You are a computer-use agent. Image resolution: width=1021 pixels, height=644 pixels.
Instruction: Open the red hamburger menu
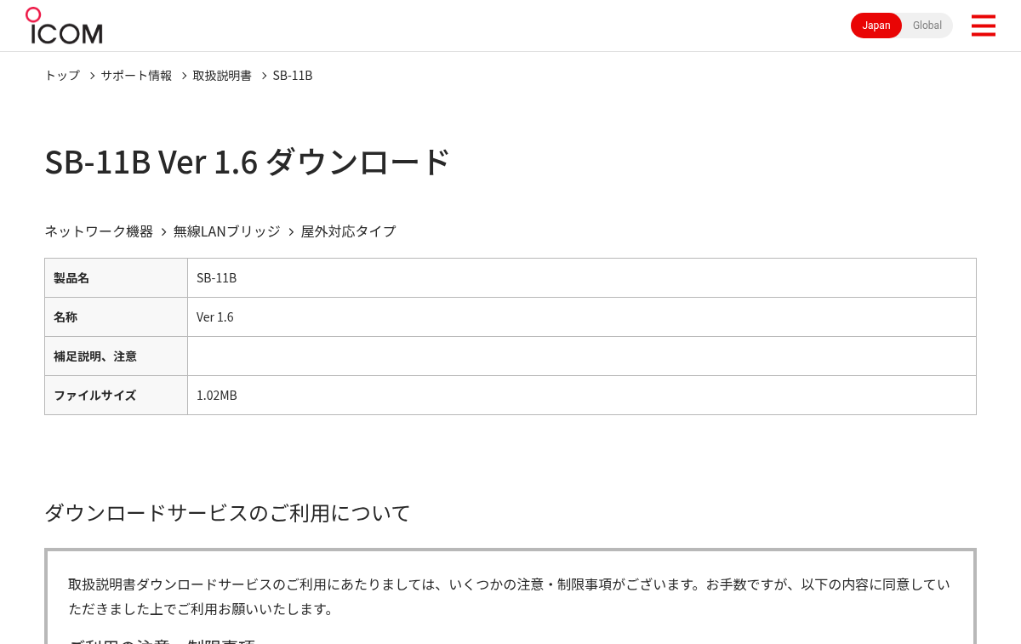[x=983, y=26]
